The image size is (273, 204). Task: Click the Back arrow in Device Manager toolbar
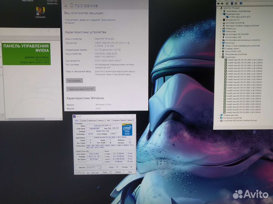pos(218,3)
